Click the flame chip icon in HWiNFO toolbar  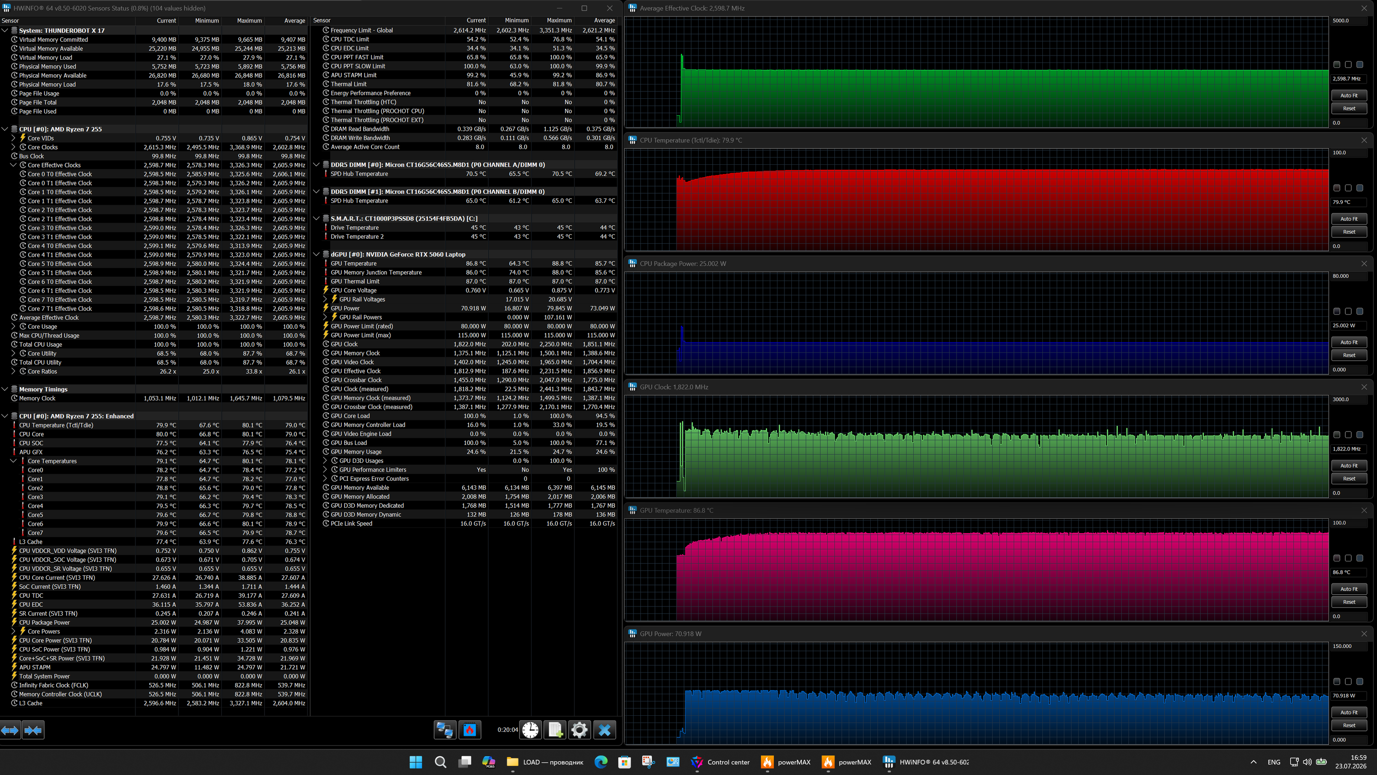[x=470, y=730]
